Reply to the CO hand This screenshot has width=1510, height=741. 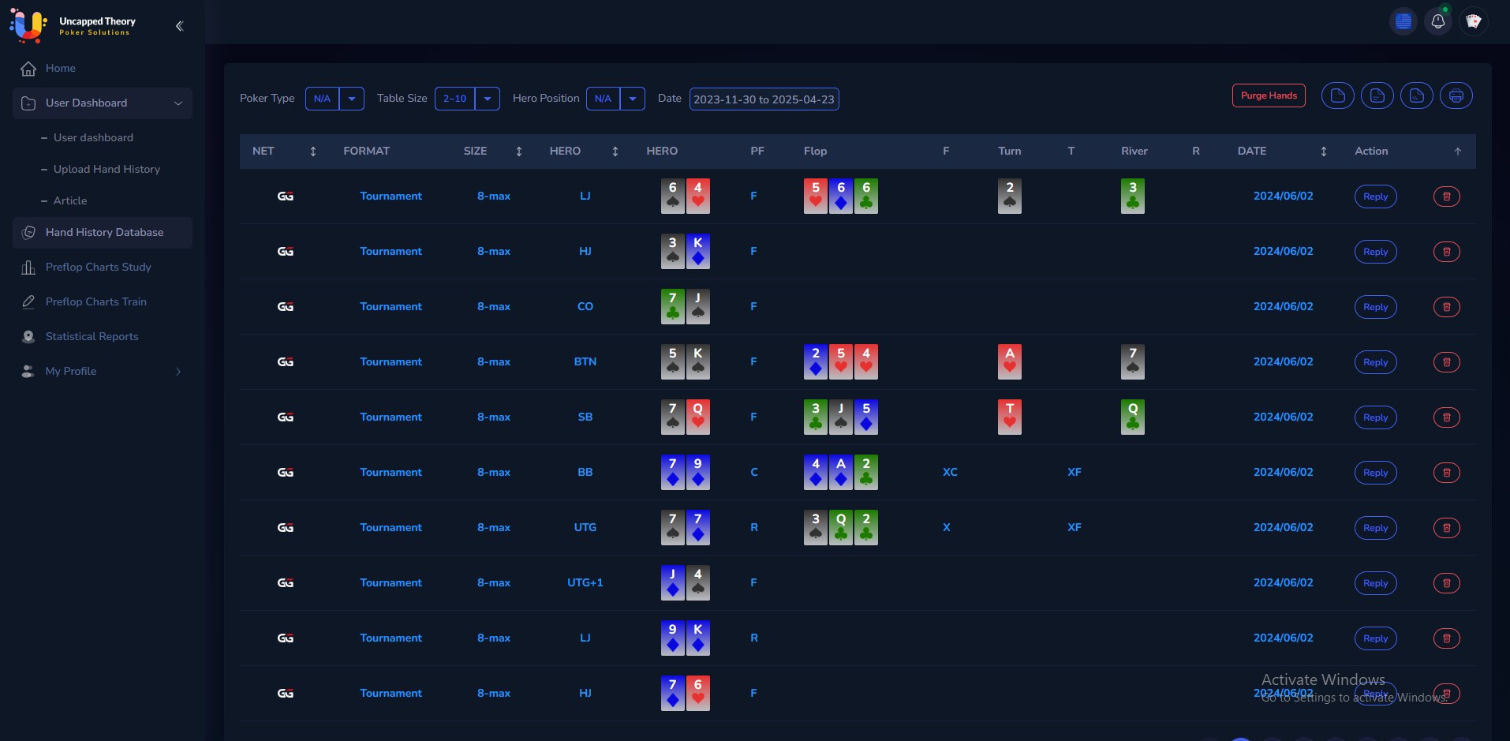[x=1375, y=307]
